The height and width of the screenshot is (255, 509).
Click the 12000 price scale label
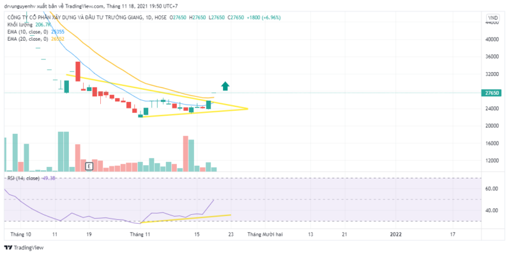(492, 161)
